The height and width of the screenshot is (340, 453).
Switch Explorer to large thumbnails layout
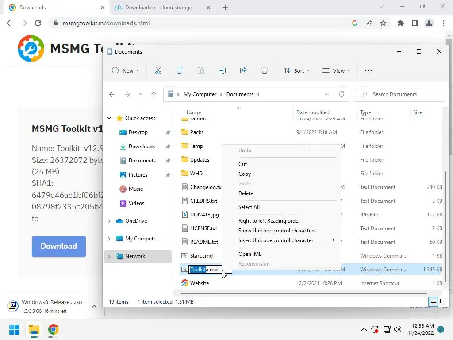(442, 302)
